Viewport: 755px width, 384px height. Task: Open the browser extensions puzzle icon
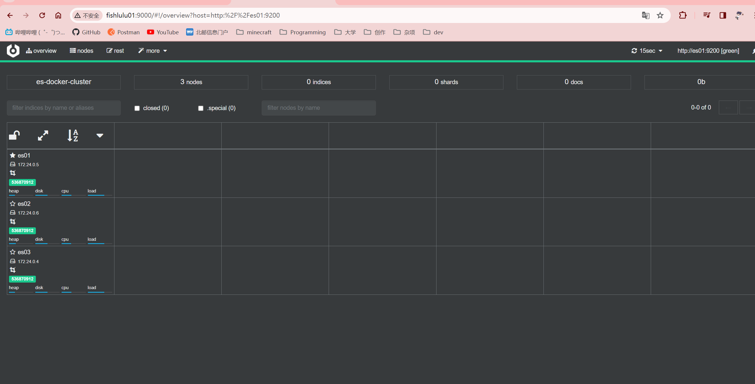[683, 15]
